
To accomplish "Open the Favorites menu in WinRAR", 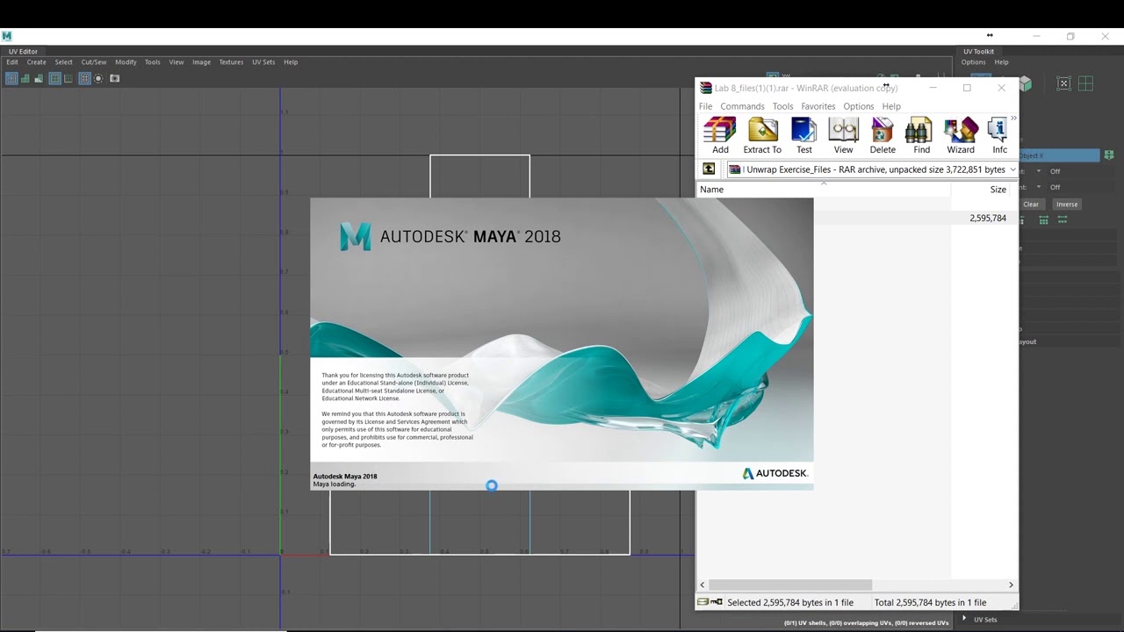I will pos(818,106).
